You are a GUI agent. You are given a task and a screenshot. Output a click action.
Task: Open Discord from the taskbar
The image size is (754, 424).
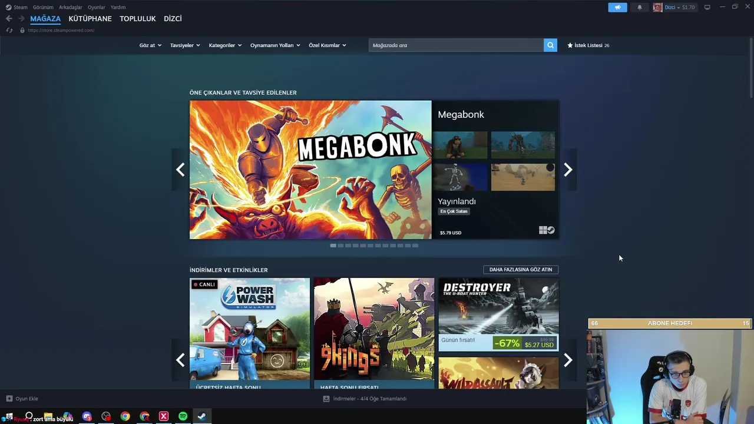click(x=87, y=416)
